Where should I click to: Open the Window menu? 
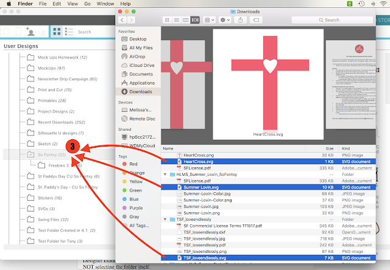(105, 4)
